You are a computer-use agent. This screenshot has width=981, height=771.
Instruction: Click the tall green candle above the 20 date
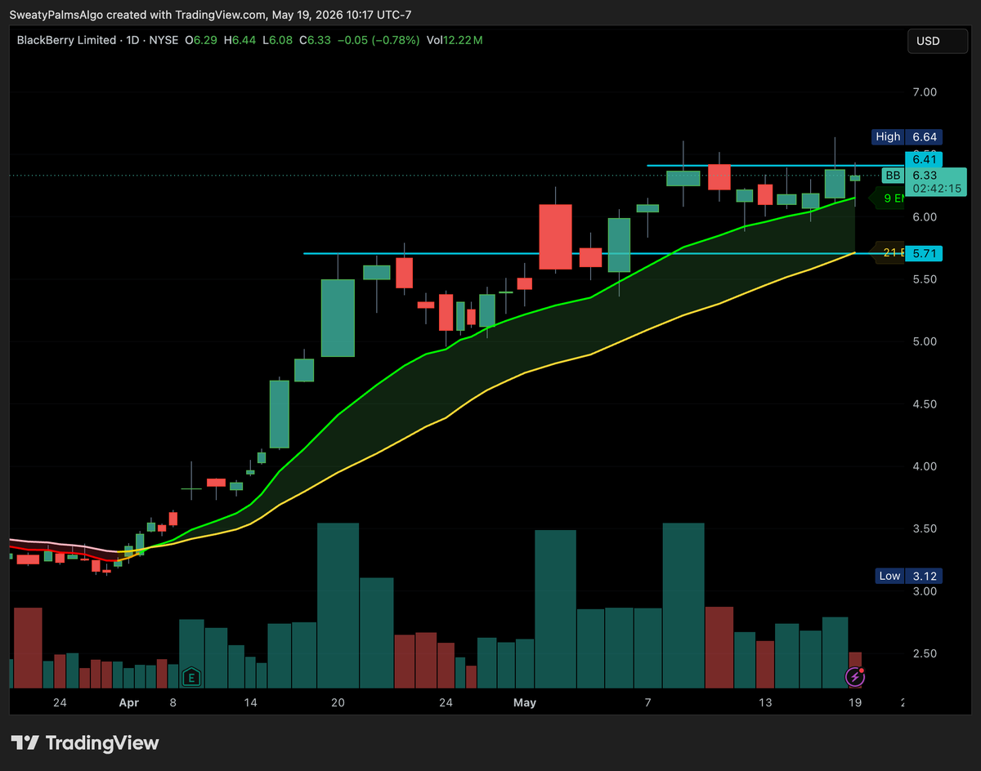pos(338,318)
